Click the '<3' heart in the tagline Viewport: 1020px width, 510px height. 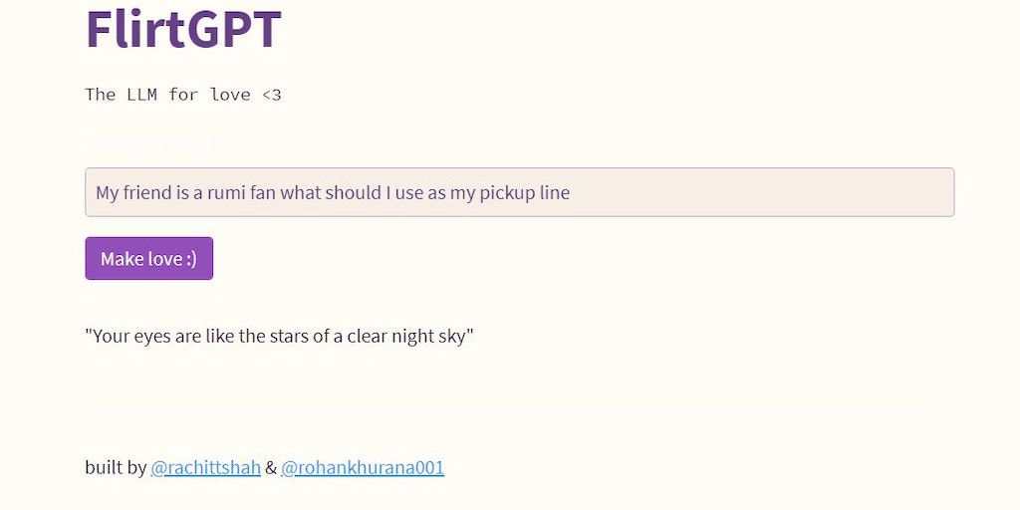[x=272, y=95]
